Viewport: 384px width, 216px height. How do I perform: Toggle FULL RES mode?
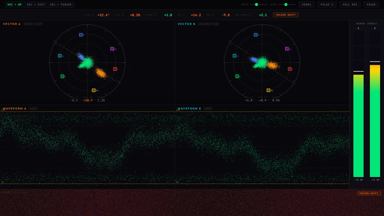pos(350,4)
